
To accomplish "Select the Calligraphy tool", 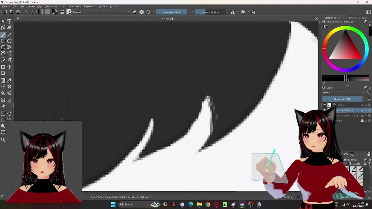I will coord(9,28).
